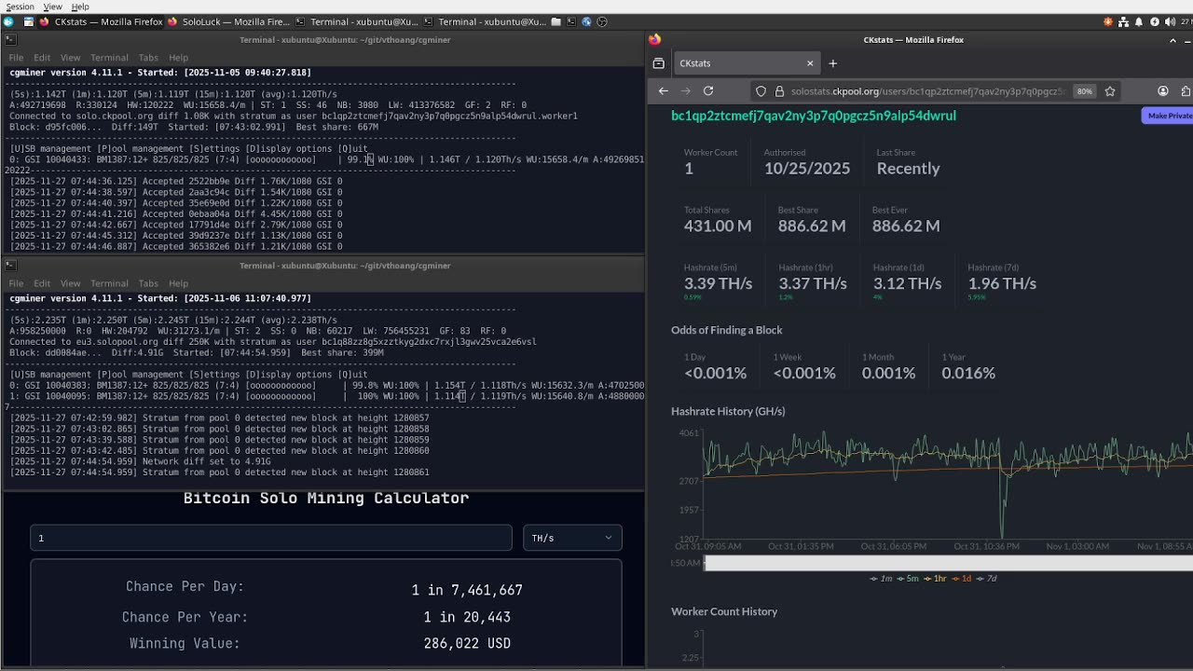Screen dimensions: 1193x671
Task: Close the CKstats tab
Action: (810, 63)
